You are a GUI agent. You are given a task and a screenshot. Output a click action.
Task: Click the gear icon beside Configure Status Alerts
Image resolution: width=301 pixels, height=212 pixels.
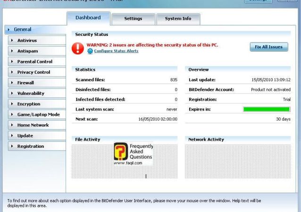(90, 51)
